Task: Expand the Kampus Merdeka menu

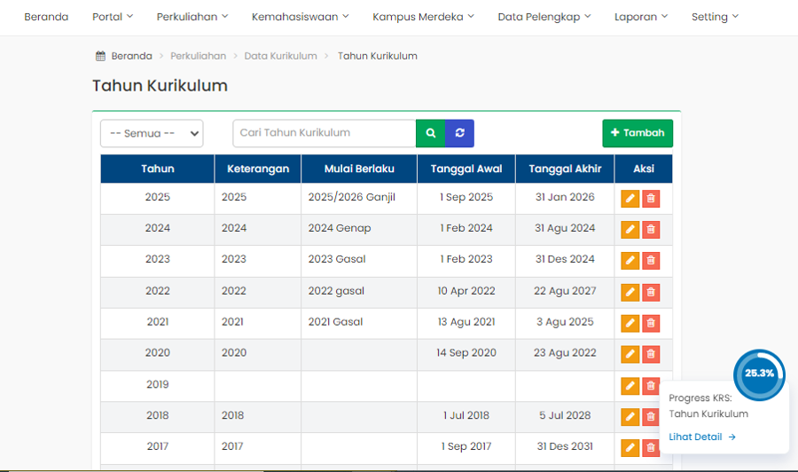Action: tap(423, 17)
